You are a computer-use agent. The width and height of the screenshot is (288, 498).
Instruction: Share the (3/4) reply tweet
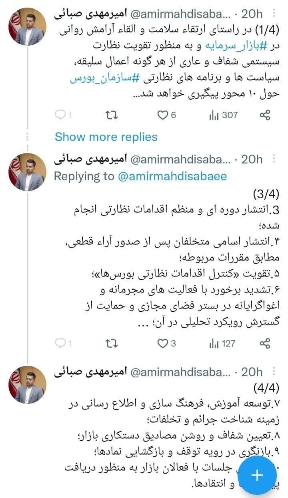click(x=265, y=343)
